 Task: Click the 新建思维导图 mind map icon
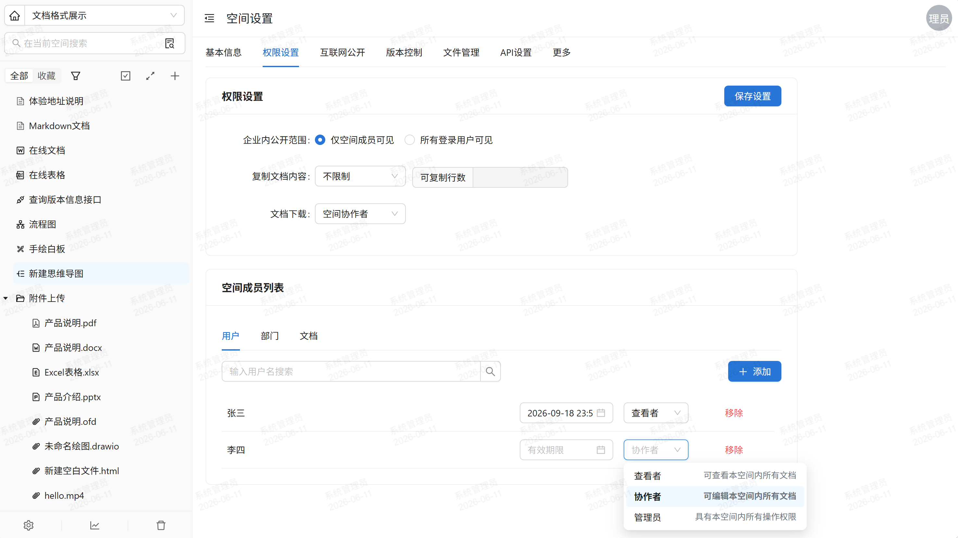(x=20, y=274)
